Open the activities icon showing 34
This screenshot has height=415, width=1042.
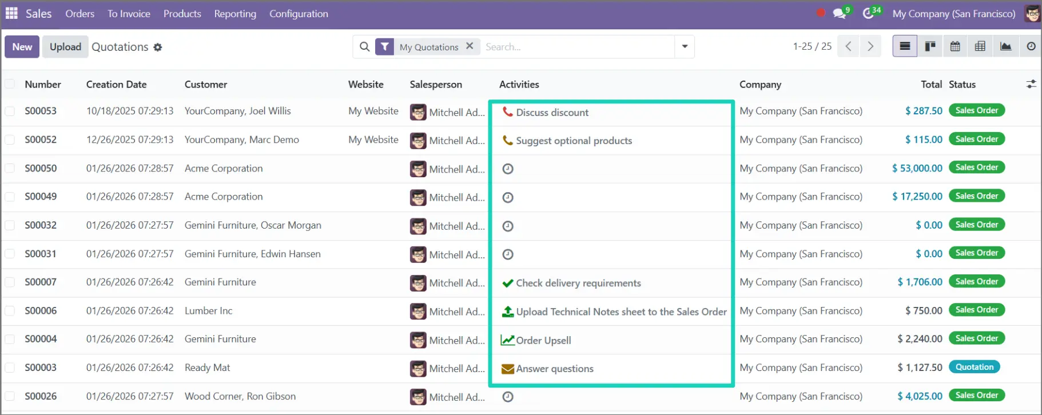click(x=869, y=13)
